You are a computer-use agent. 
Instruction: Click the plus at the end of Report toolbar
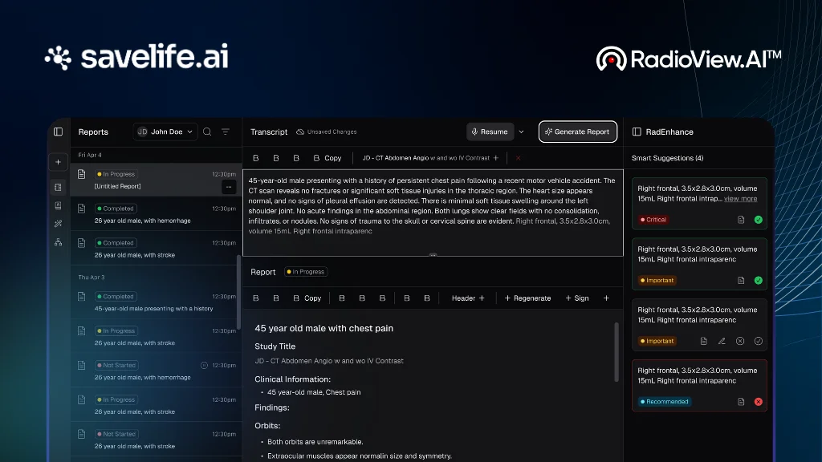pos(607,298)
